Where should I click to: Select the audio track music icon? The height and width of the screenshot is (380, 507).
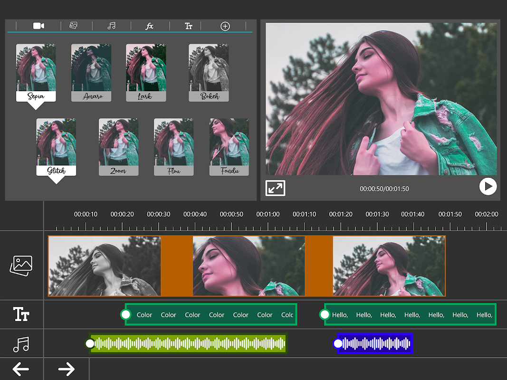pos(21,344)
